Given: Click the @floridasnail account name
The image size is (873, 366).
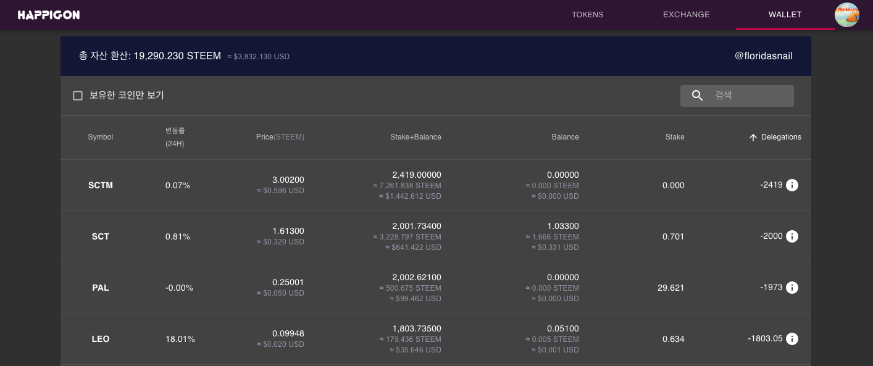Looking at the screenshot, I should pos(763,56).
